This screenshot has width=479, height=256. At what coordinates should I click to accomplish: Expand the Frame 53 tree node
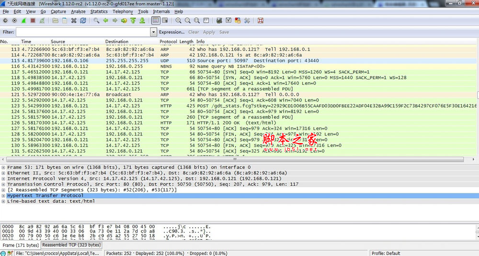(3, 167)
